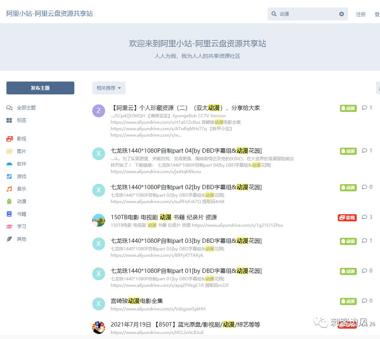
Task: Click reply bubble icon on 七龙珠 part 02 post
Action: point(365,187)
